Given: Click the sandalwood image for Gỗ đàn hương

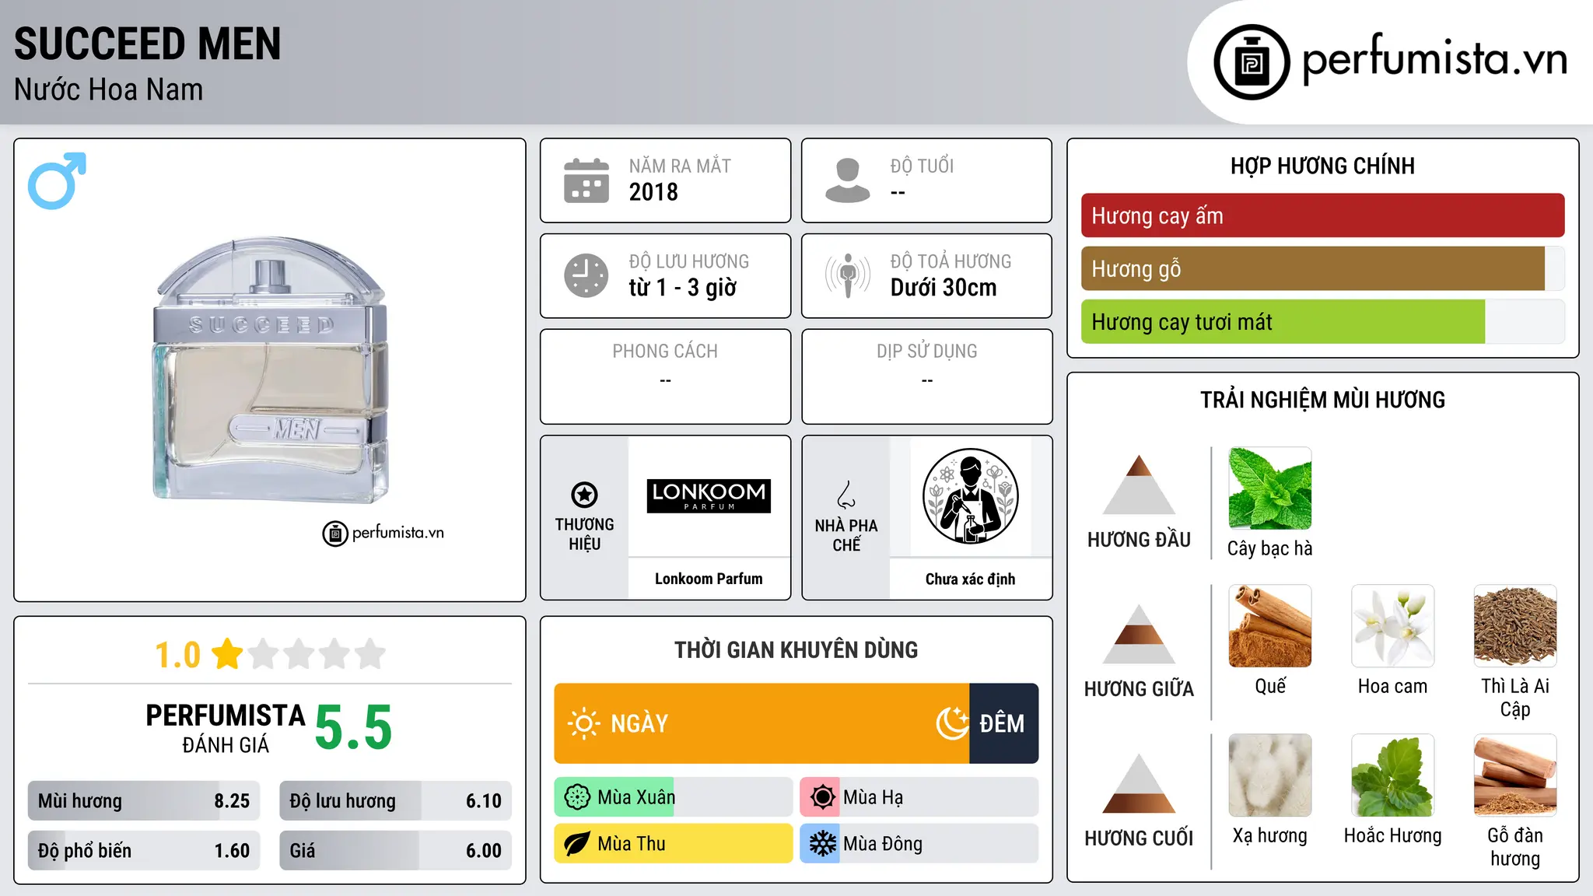Looking at the screenshot, I should (x=1515, y=775).
